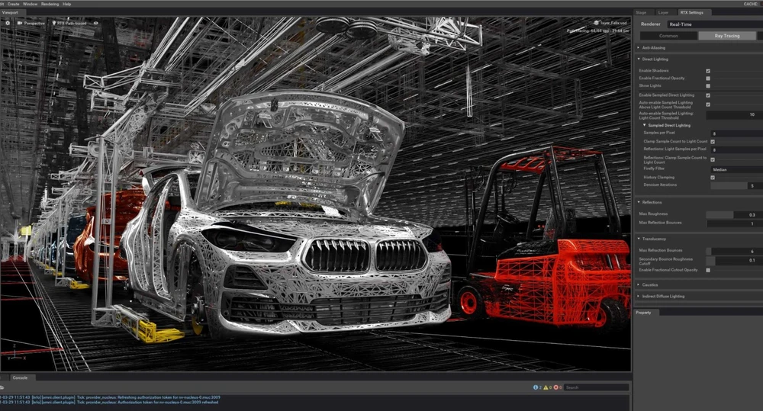Toggle the History Clamping checkbox
This screenshot has height=411, width=763.
pos(712,178)
